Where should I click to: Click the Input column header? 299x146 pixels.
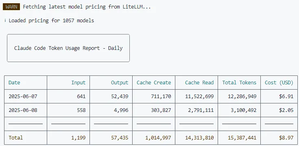(79, 82)
